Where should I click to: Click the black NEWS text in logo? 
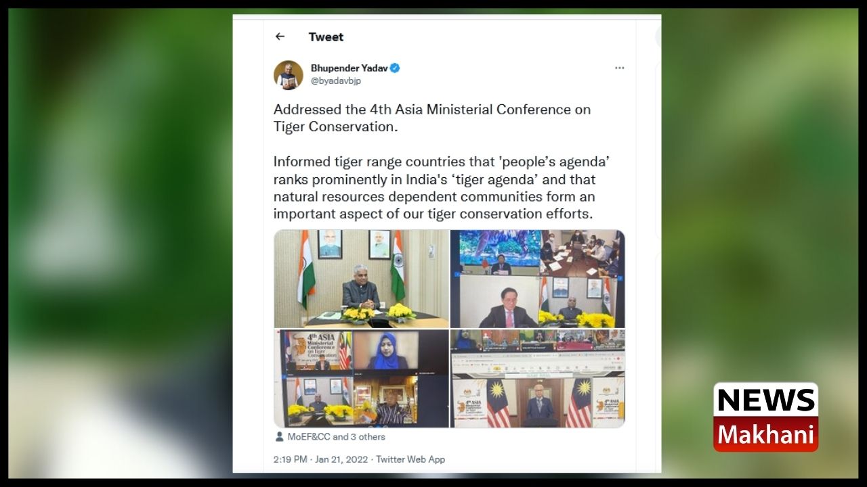coord(765,400)
